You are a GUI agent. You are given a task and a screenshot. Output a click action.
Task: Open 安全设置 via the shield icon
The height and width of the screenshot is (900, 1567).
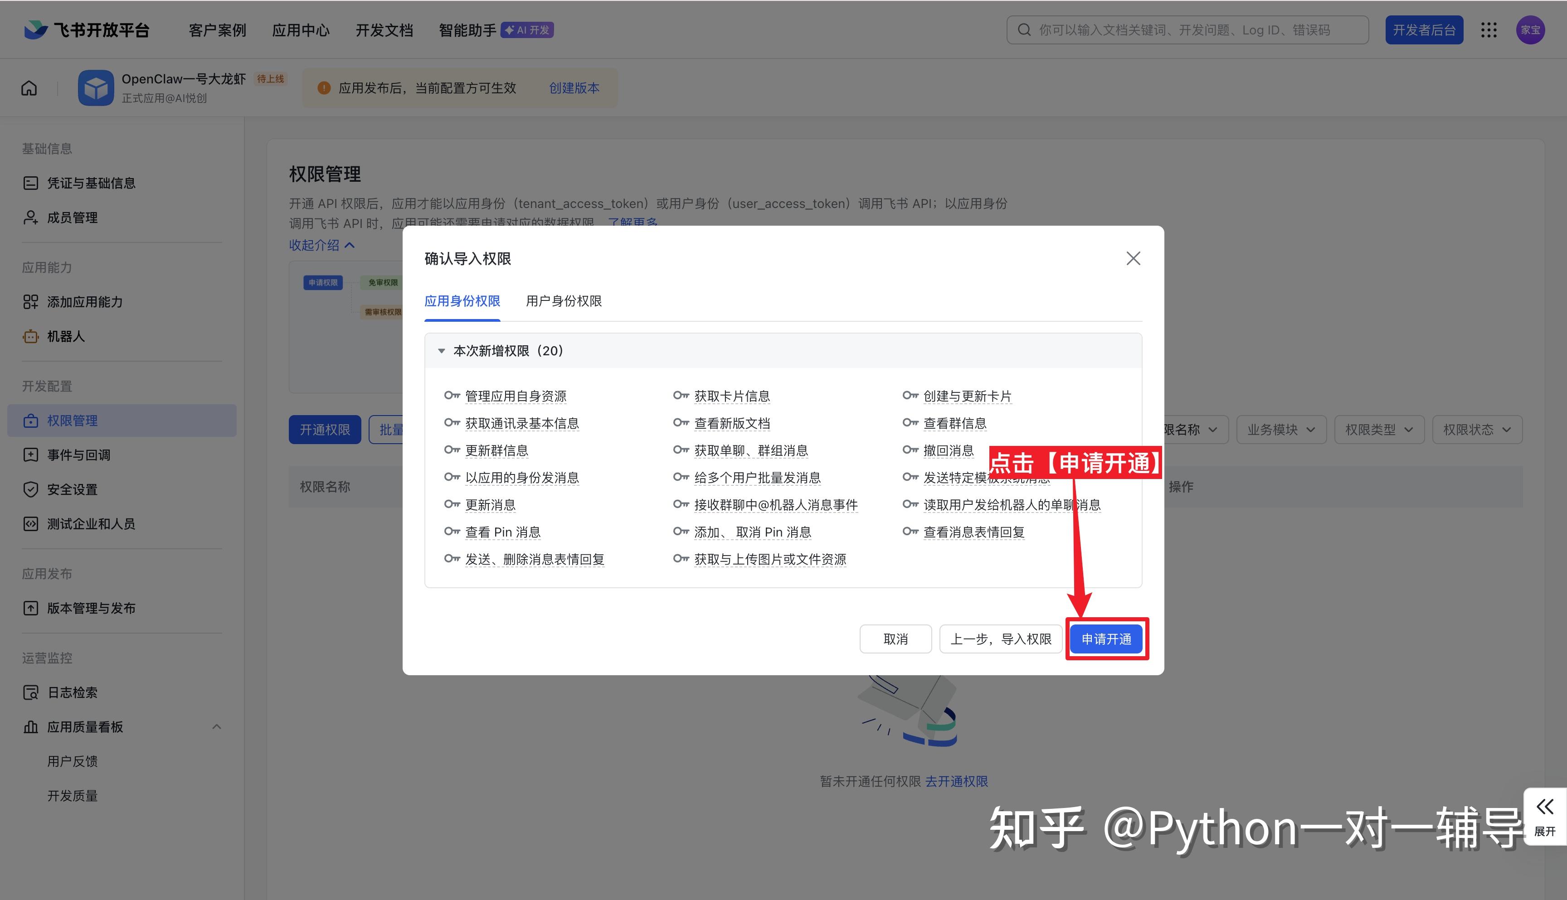click(30, 489)
